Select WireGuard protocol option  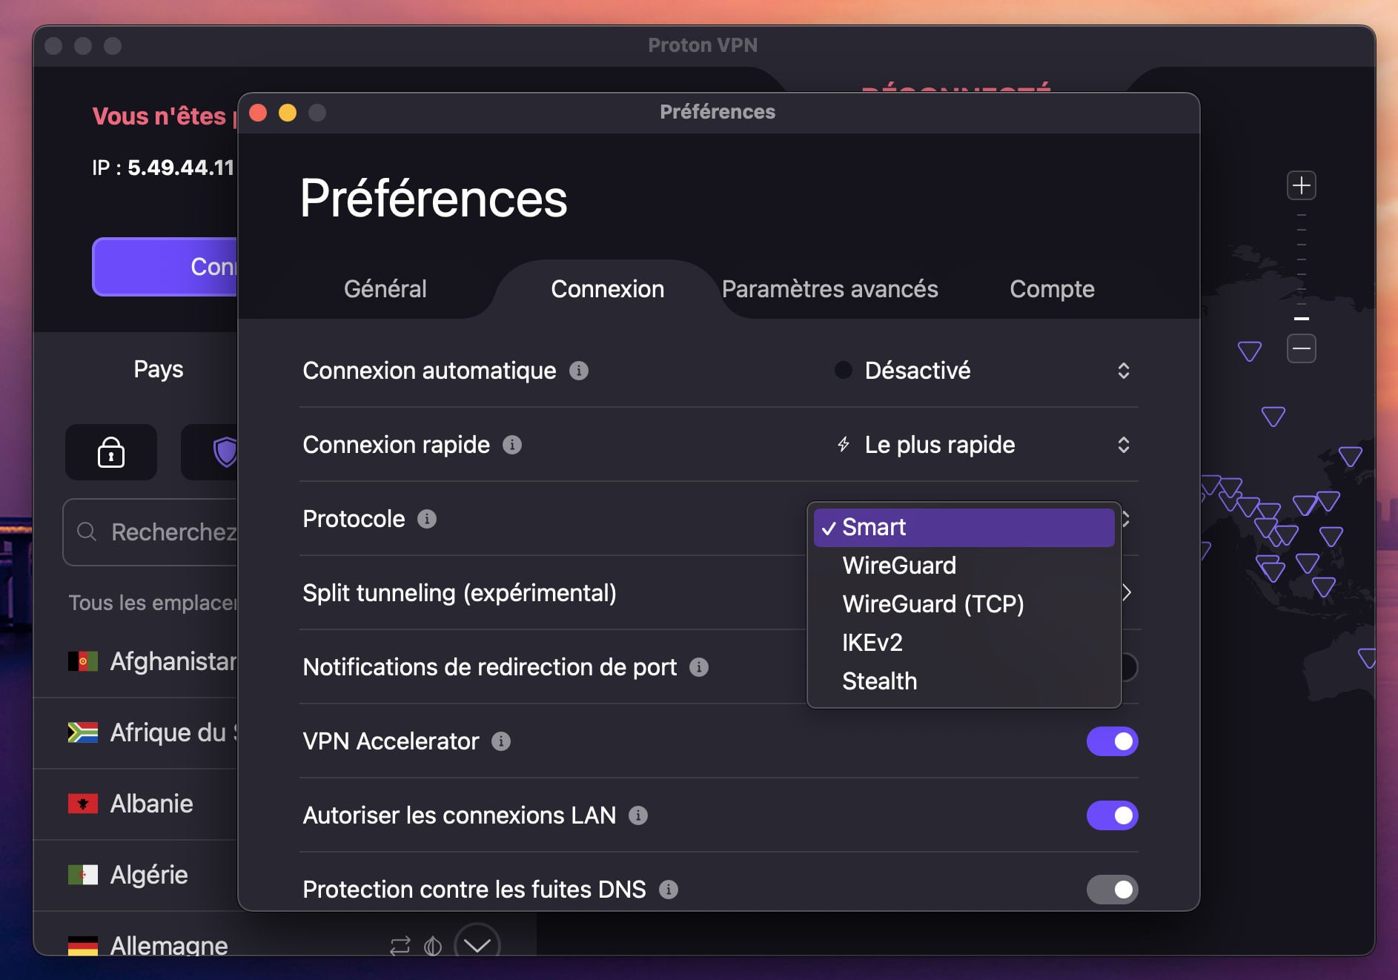(964, 566)
